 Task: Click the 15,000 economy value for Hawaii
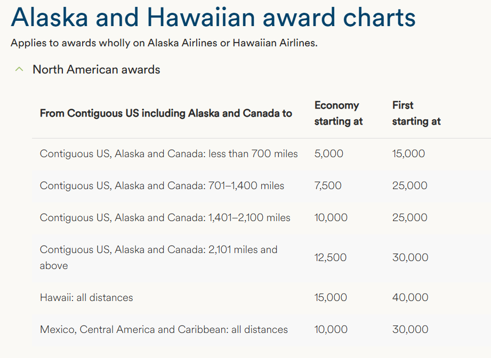pos(331,297)
